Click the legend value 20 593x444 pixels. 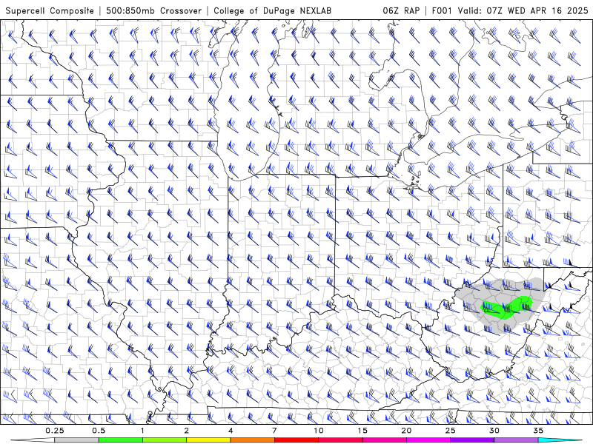pyautogui.click(x=406, y=431)
